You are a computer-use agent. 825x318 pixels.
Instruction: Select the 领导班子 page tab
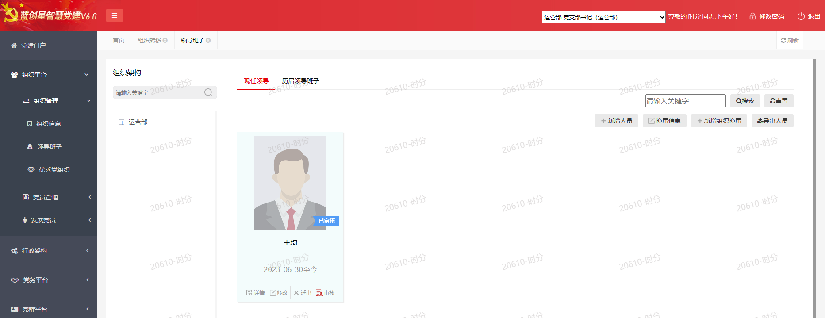(x=192, y=40)
